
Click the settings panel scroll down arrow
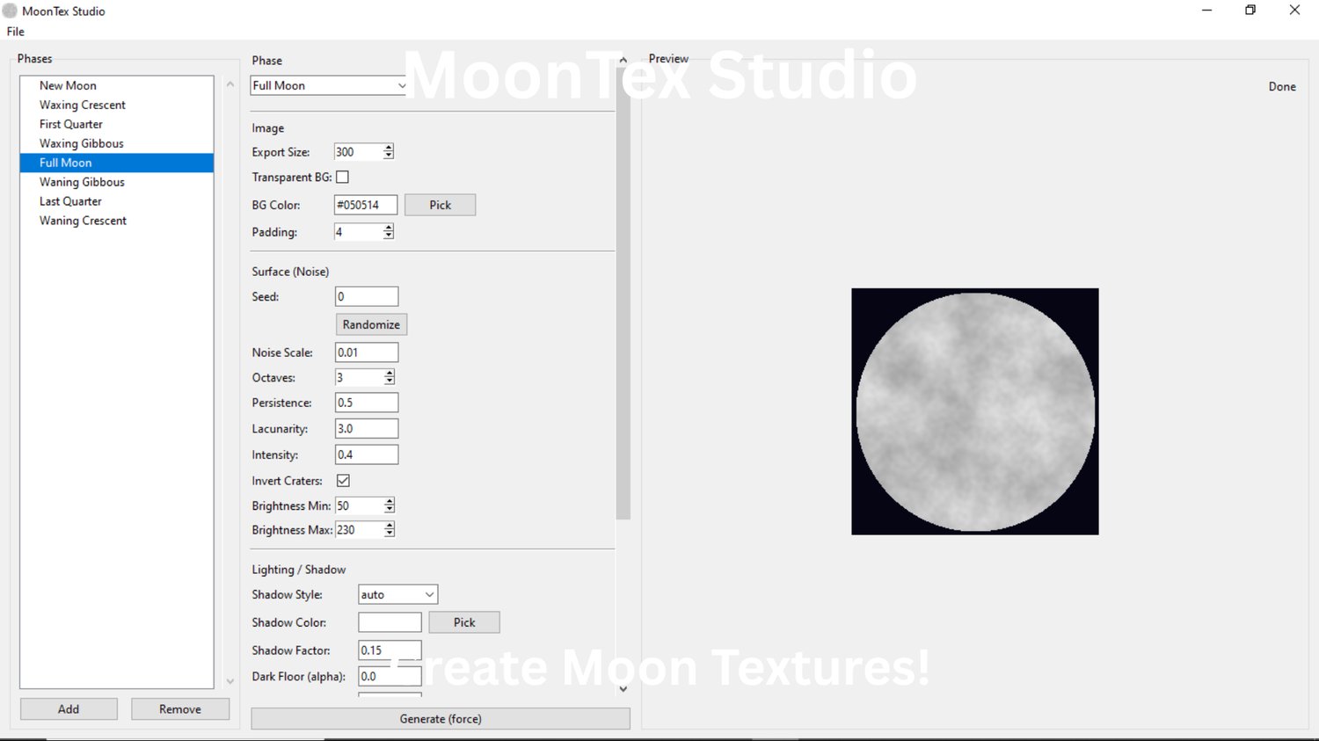(x=623, y=689)
